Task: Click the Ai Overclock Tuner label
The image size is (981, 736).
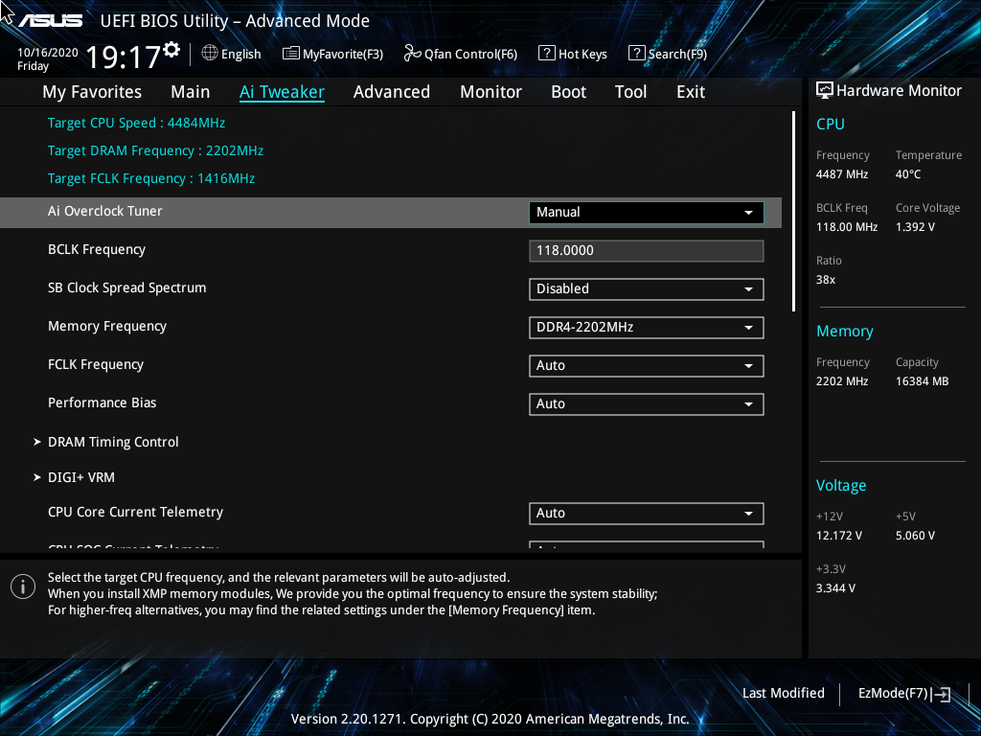Action: tap(105, 211)
